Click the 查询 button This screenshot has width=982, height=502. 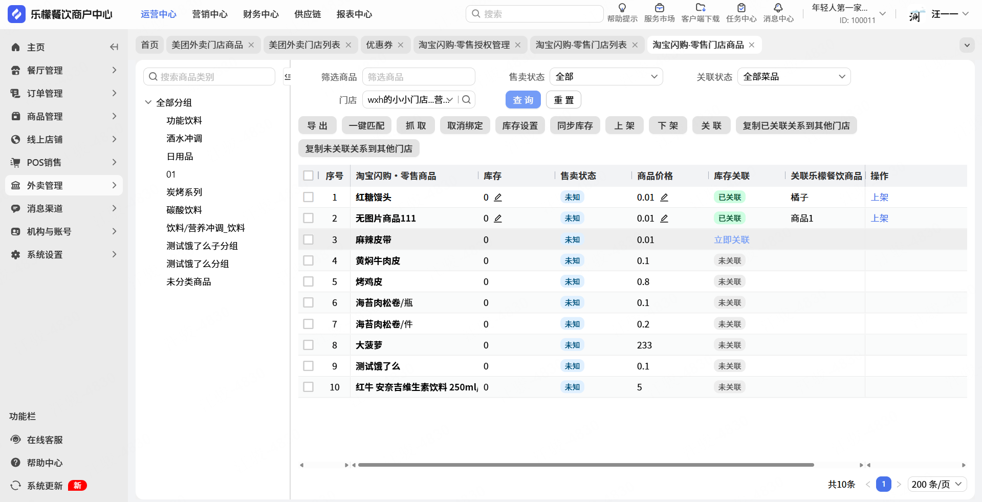[523, 100]
